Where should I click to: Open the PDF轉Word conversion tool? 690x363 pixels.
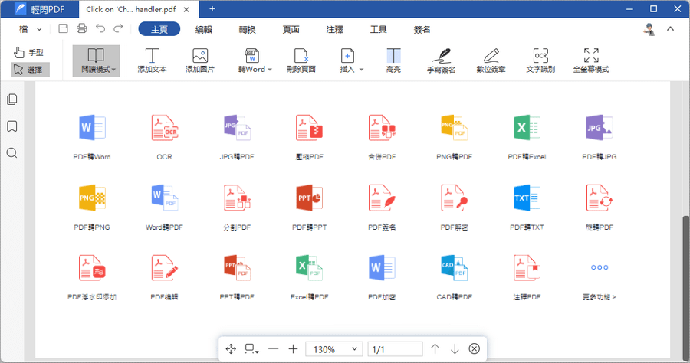click(92, 136)
